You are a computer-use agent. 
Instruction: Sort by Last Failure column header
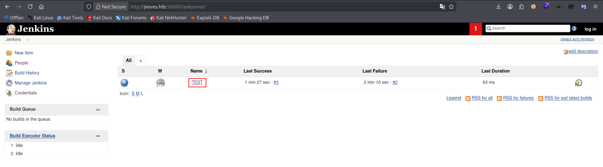(375, 71)
